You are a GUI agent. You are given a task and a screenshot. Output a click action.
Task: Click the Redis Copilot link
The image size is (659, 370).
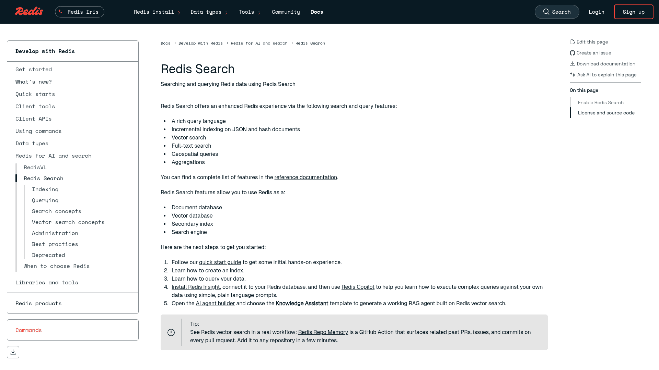[358, 287]
